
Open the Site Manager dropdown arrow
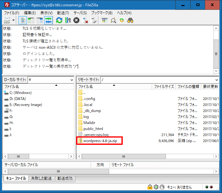coord(13,20)
